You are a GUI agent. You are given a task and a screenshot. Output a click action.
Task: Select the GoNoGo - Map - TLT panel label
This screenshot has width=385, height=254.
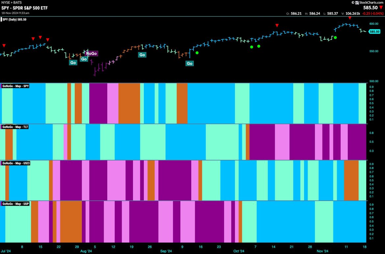(x=15, y=127)
